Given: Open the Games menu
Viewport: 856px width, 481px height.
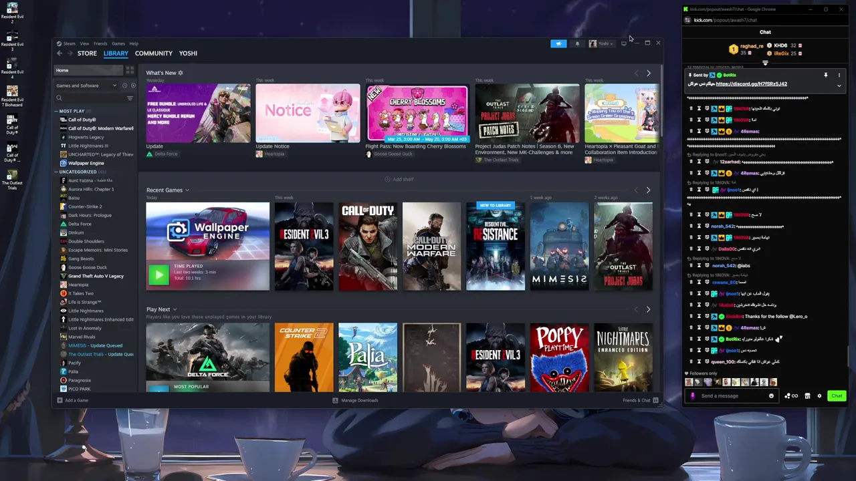Looking at the screenshot, I should [118, 43].
